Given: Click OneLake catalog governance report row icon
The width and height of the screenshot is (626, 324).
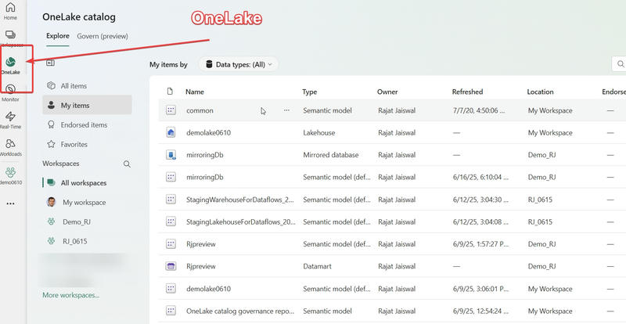Looking at the screenshot, I should click(171, 311).
